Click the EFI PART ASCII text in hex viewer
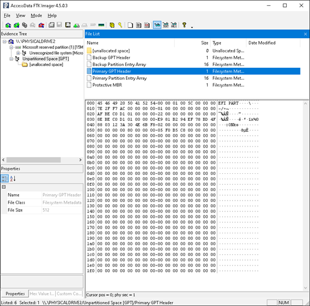Image resolution: width=310 pixels, height=306 pixels. click(228, 103)
